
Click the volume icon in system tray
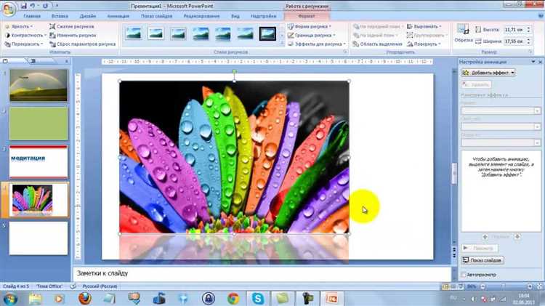pyautogui.click(x=474, y=299)
